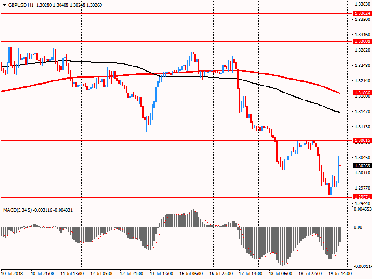Image resolution: width=372 pixels, height=279 pixels.
Task: Click the 13 Jul 13:00 time label
Action: [161, 273]
